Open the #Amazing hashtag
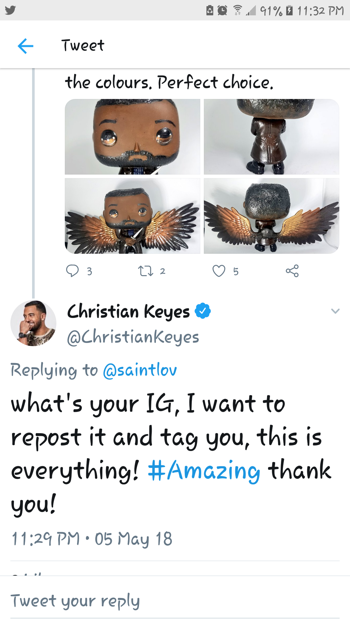350x623 pixels. click(x=204, y=470)
